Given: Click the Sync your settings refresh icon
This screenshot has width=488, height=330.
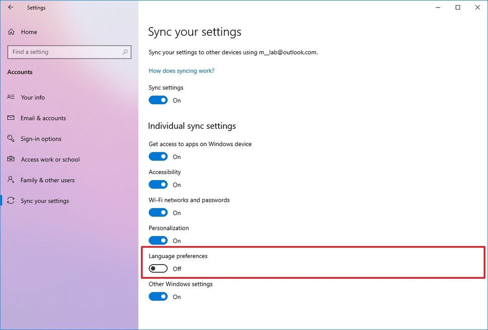Looking at the screenshot, I should [x=11, y=200].
